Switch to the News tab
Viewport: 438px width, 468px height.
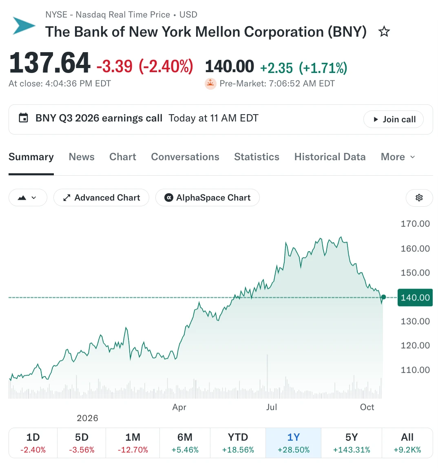(x=82, y=157)
